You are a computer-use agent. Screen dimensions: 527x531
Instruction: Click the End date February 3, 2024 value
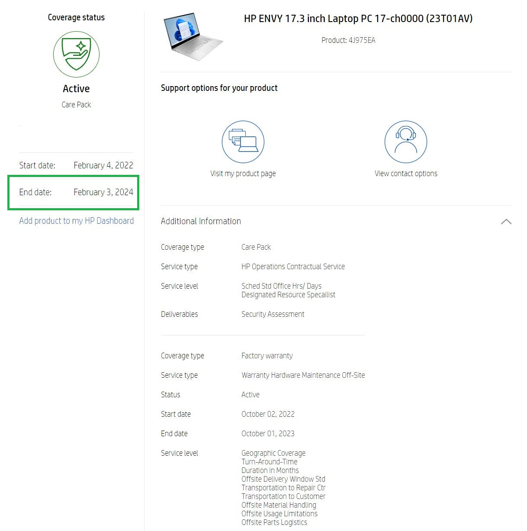tap(103, 192)
